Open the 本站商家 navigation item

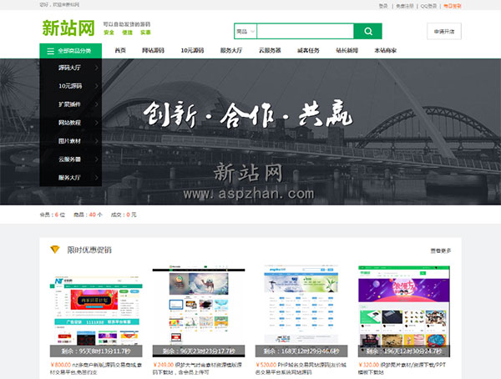385,50
